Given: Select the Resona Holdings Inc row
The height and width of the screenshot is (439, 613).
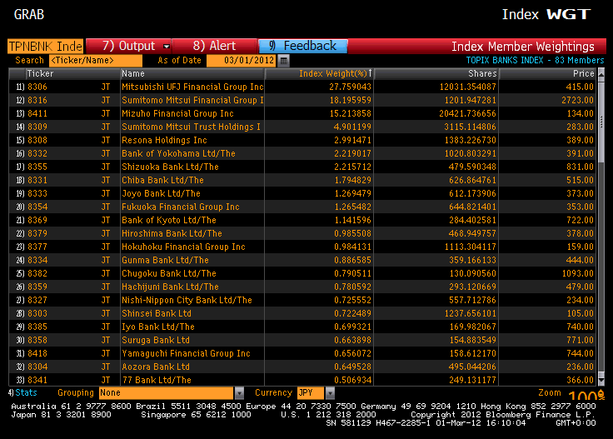Looking at the screenshot, I should [164, 140].
